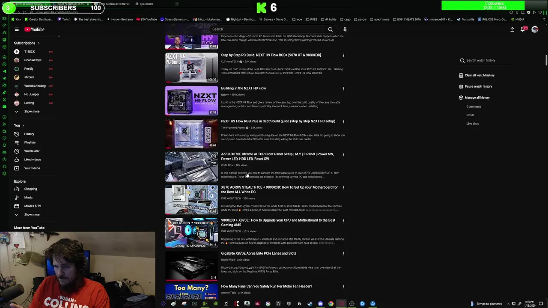This screenshot has width=548, height=308.
Task: Open Live chat history link
Action: click(473, 124)
